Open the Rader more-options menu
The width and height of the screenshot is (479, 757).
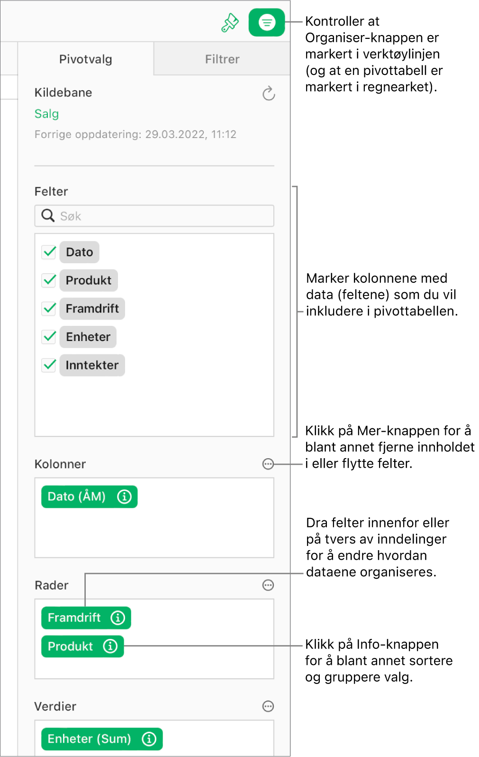tap(268, 585)
